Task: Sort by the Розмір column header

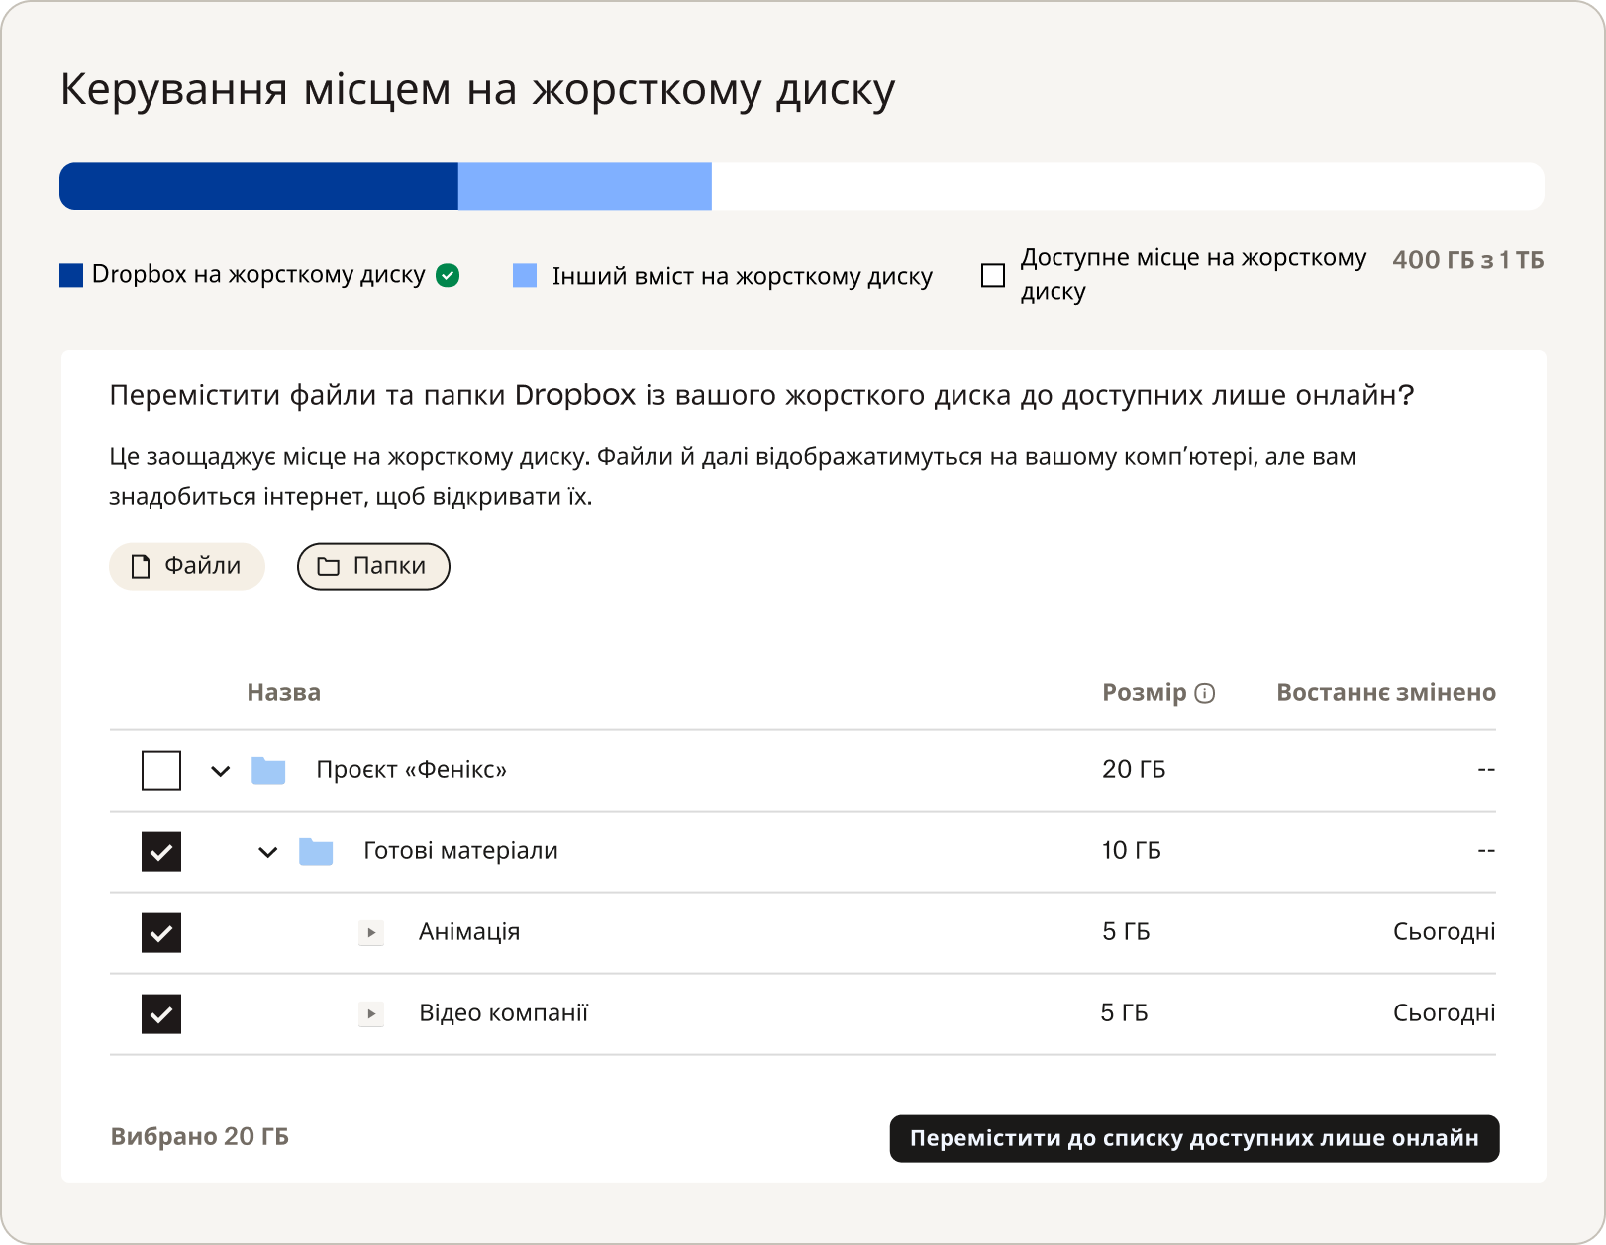Action: coord(1144,692)
